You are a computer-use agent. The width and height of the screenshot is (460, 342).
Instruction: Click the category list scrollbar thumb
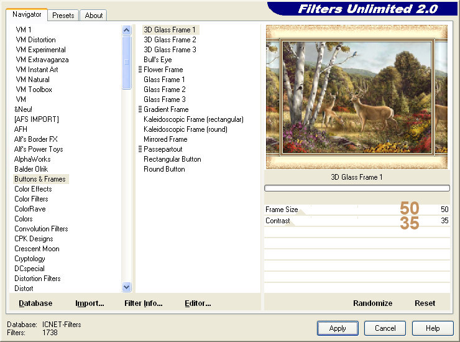(x=126, y=62)
